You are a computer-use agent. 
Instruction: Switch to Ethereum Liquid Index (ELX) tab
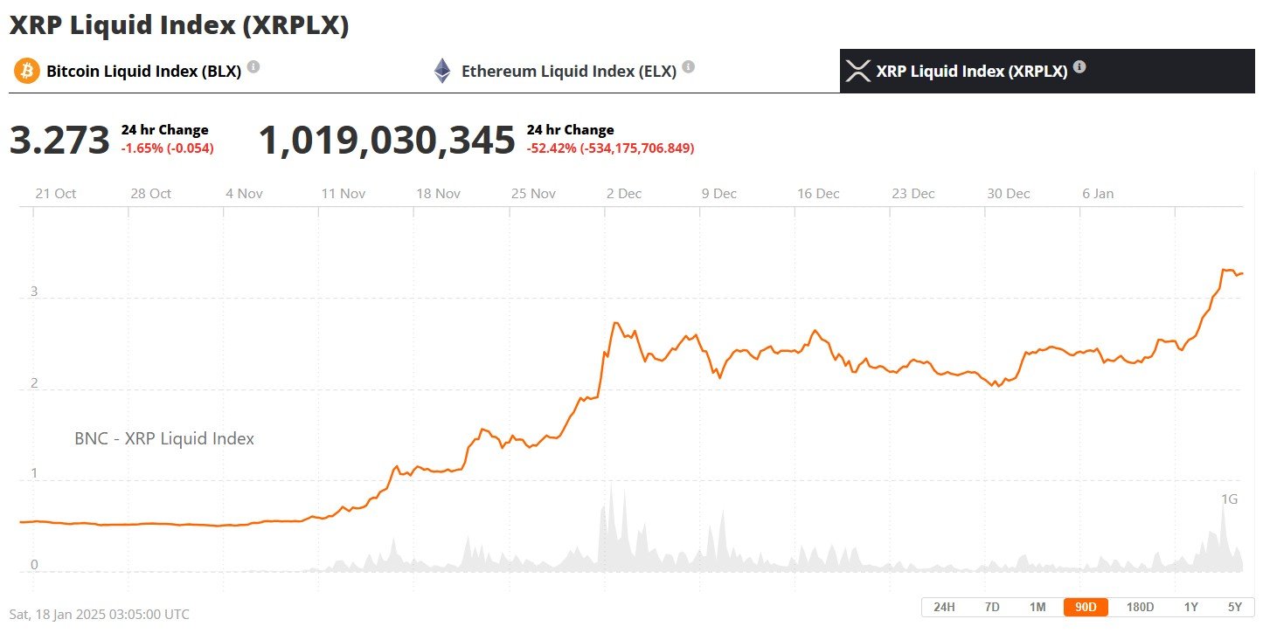(x=568, y=72)
